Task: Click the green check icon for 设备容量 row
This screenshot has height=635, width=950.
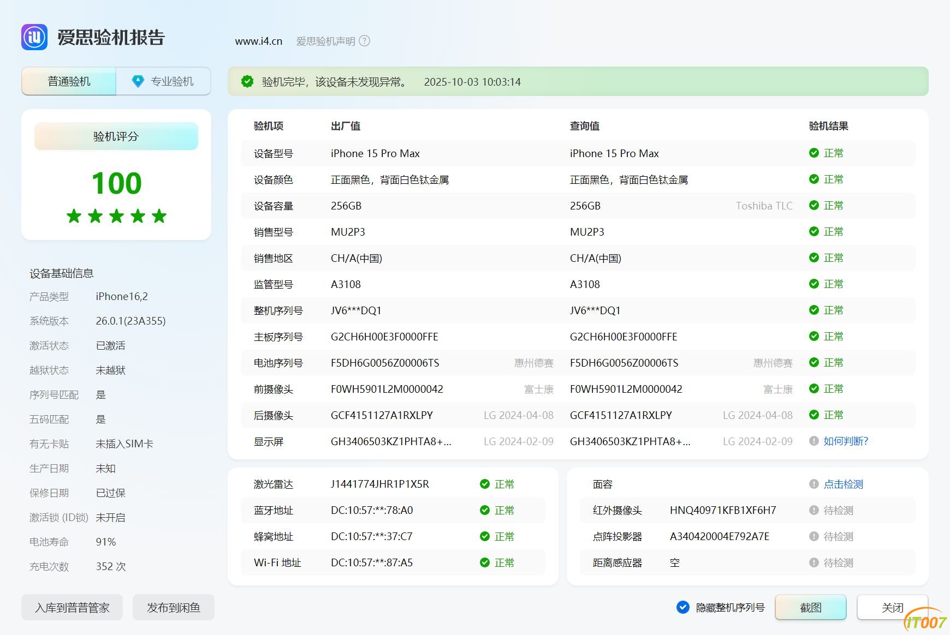Action: [x=814, y=206]
